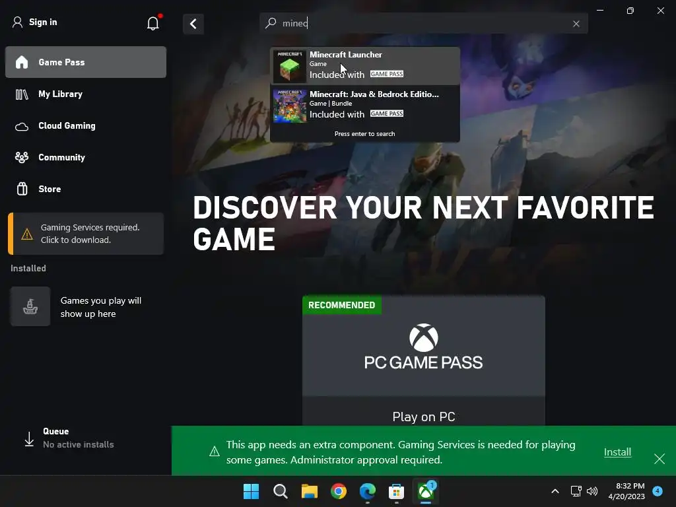The height and width of the screenshot is (507, 676).
Task: Focus the search field containing 'minec'
Action: pyautogui.click(x=424, y=23)
